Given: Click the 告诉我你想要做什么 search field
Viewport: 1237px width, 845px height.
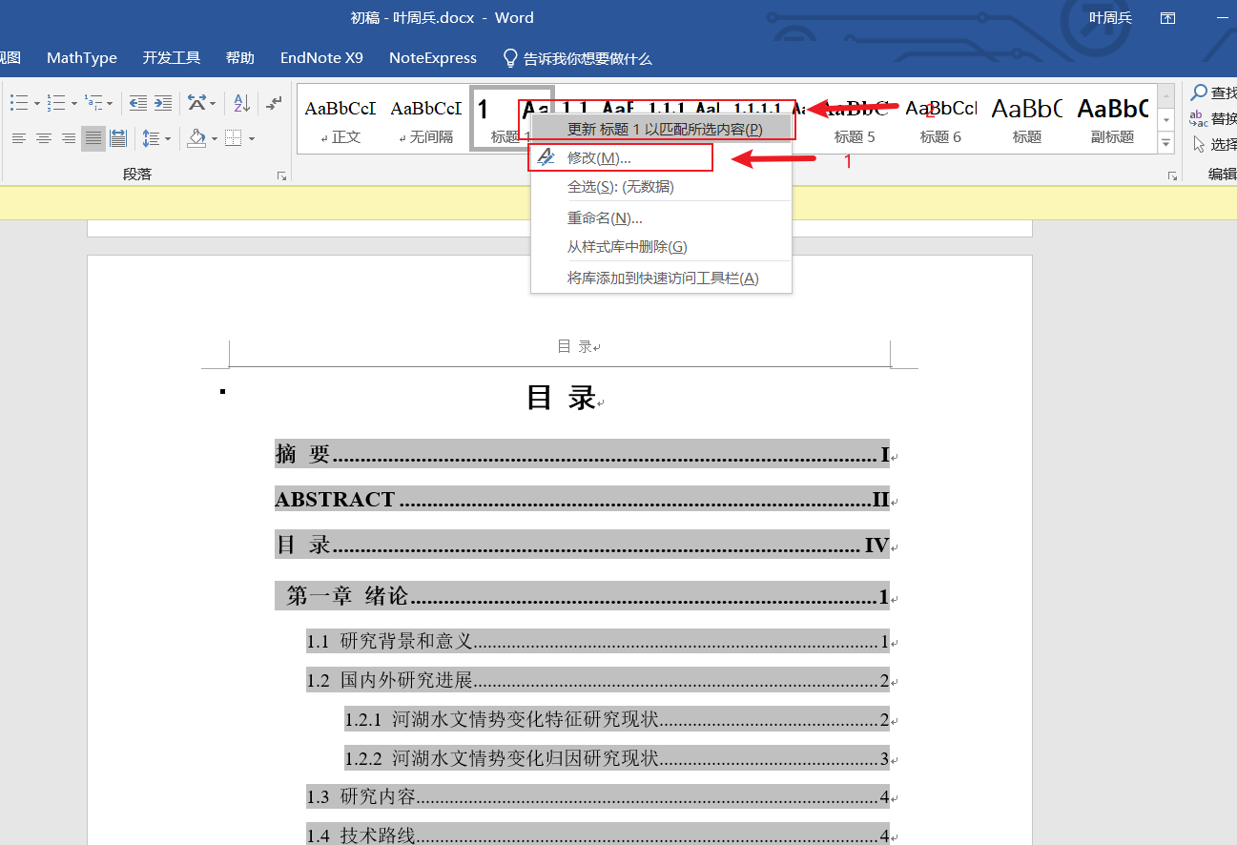Looking at the screenshot, I should [588, 59].
